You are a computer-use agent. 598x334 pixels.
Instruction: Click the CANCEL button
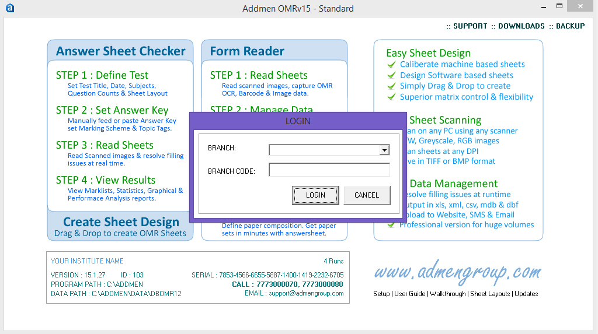[x=367, y=195]
